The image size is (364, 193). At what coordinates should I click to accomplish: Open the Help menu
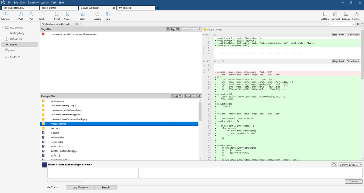click(62, 3)
